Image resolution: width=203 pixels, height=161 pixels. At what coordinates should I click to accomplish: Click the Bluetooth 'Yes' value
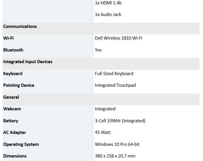coord(98,50)
